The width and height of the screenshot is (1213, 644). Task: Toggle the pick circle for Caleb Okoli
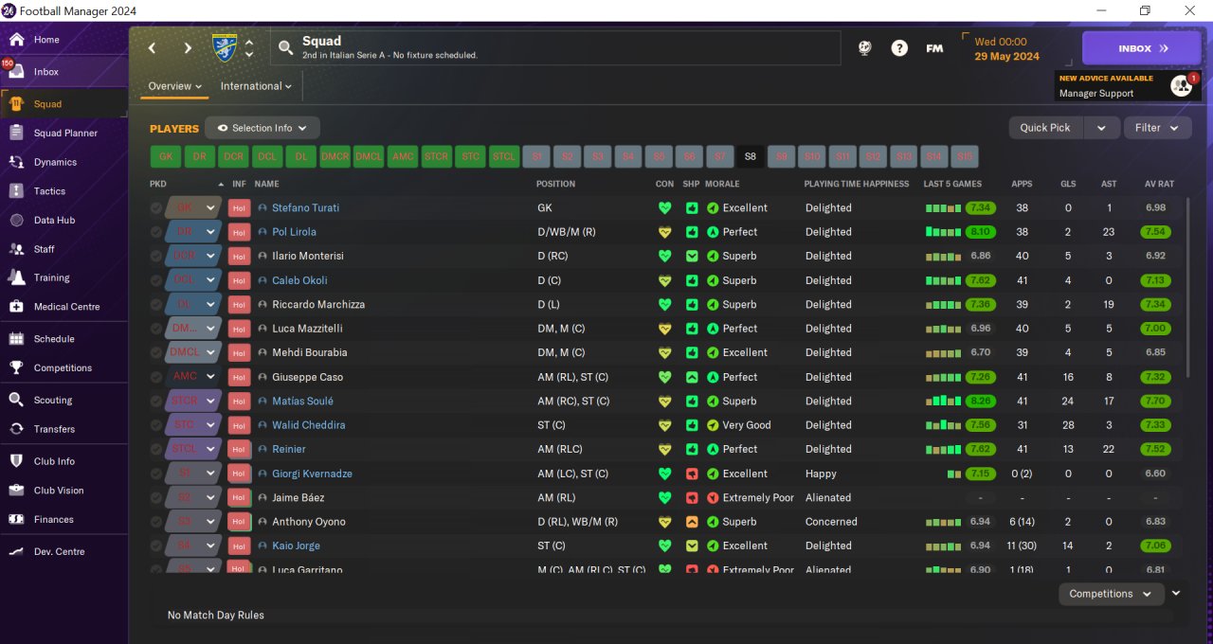click(x=156, y=280)
